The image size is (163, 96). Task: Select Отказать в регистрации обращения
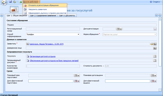pos(45,5)
